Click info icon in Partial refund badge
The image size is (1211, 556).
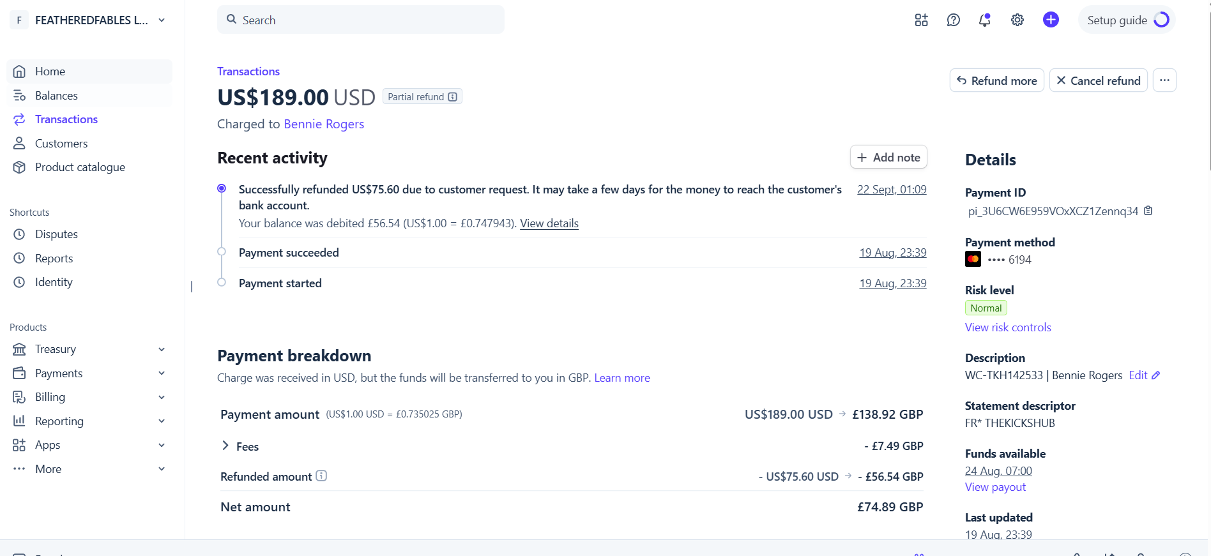point(453,97)
